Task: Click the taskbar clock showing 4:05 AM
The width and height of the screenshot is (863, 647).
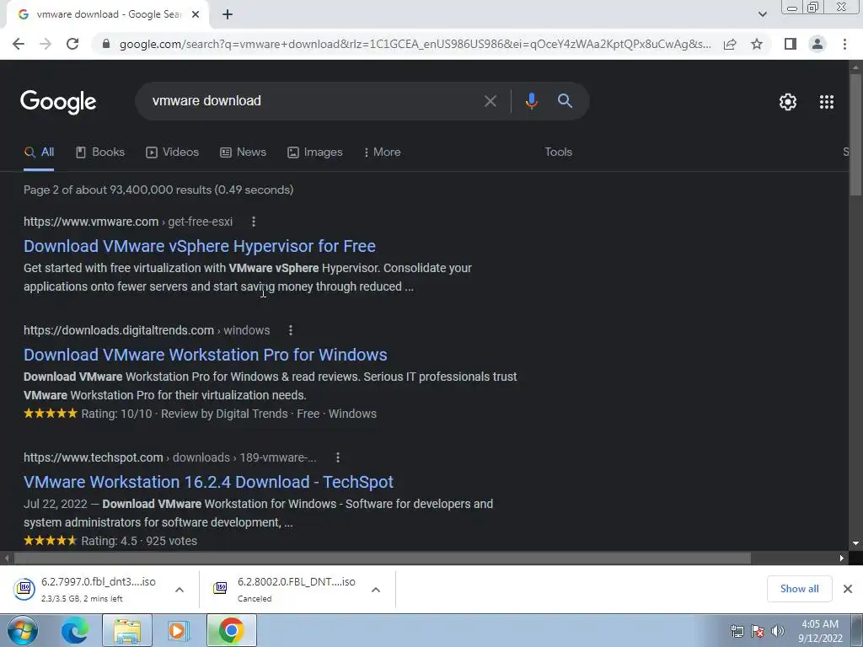Action: pyautogui.click(x=820, y=631)
